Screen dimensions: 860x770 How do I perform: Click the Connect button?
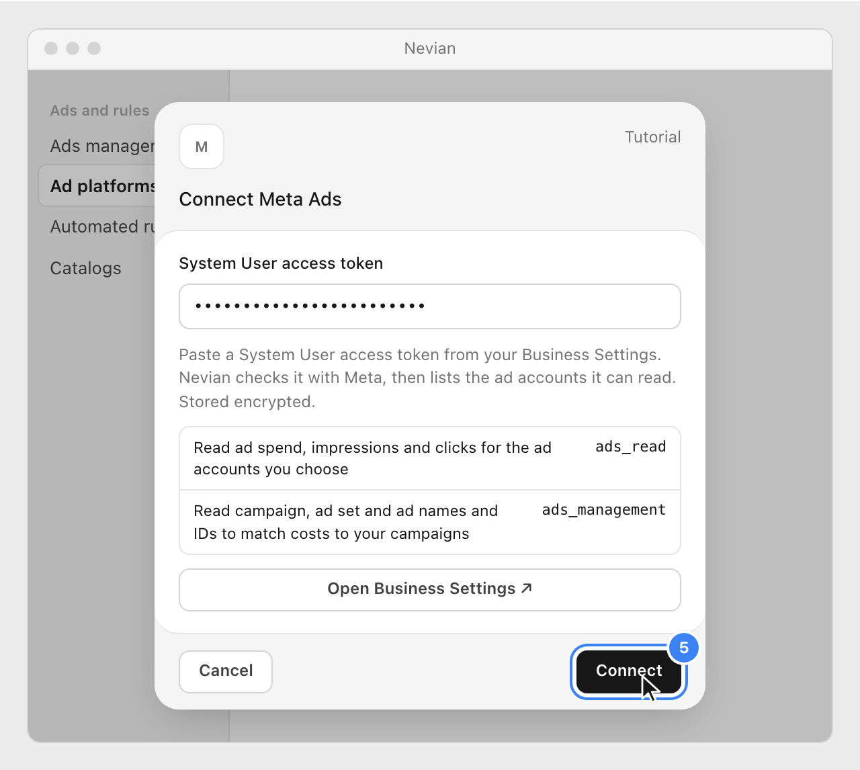(x=629, y=671)
